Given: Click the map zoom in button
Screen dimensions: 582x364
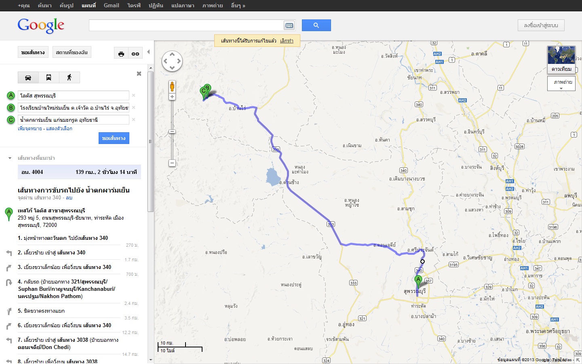Looking at the screenshot, I should coord(172,97).
